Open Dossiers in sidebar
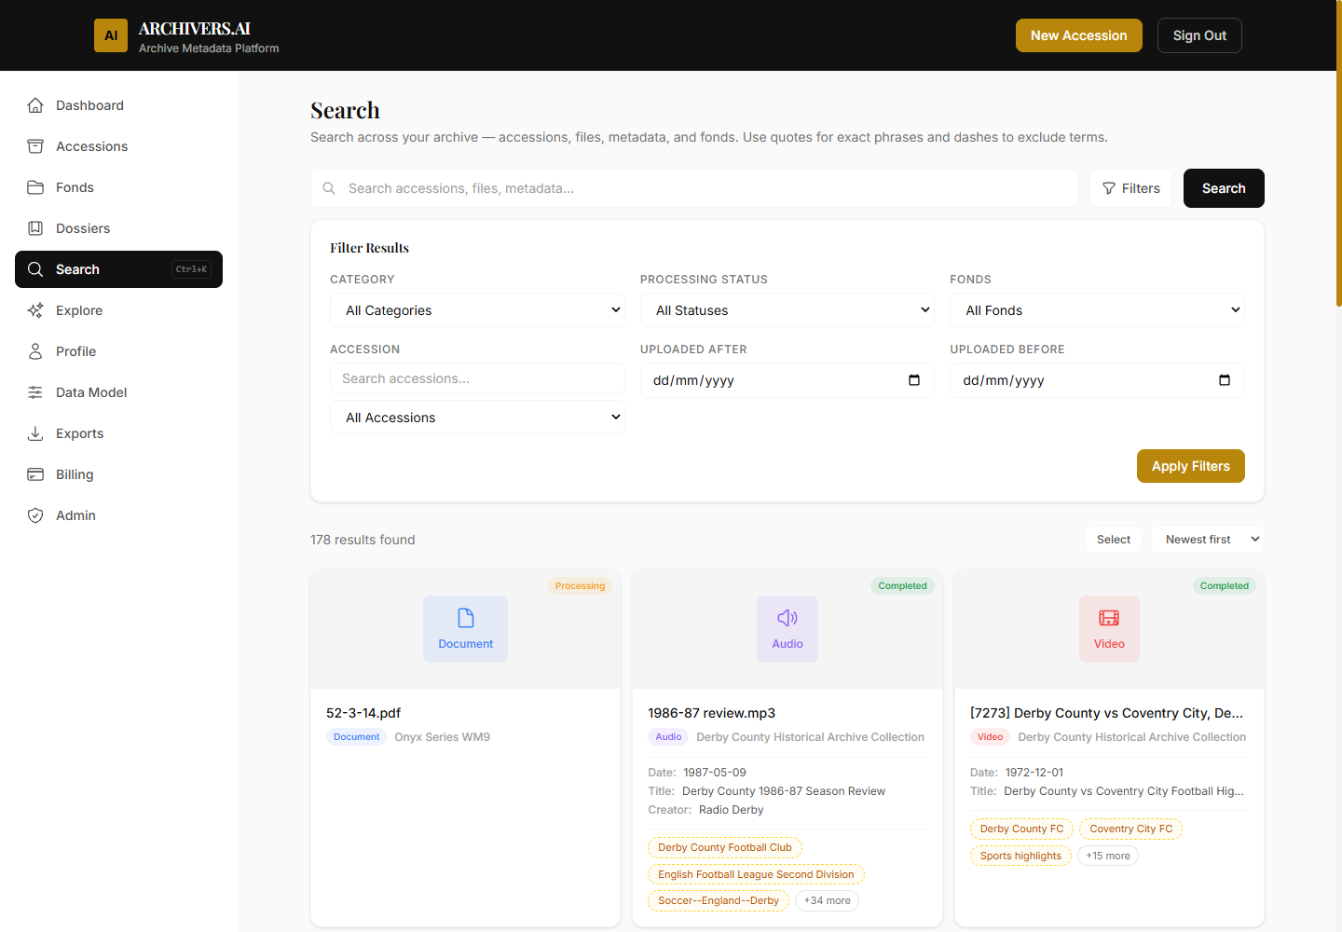This screenshot has width=1342, height=932. coord(118,228)
